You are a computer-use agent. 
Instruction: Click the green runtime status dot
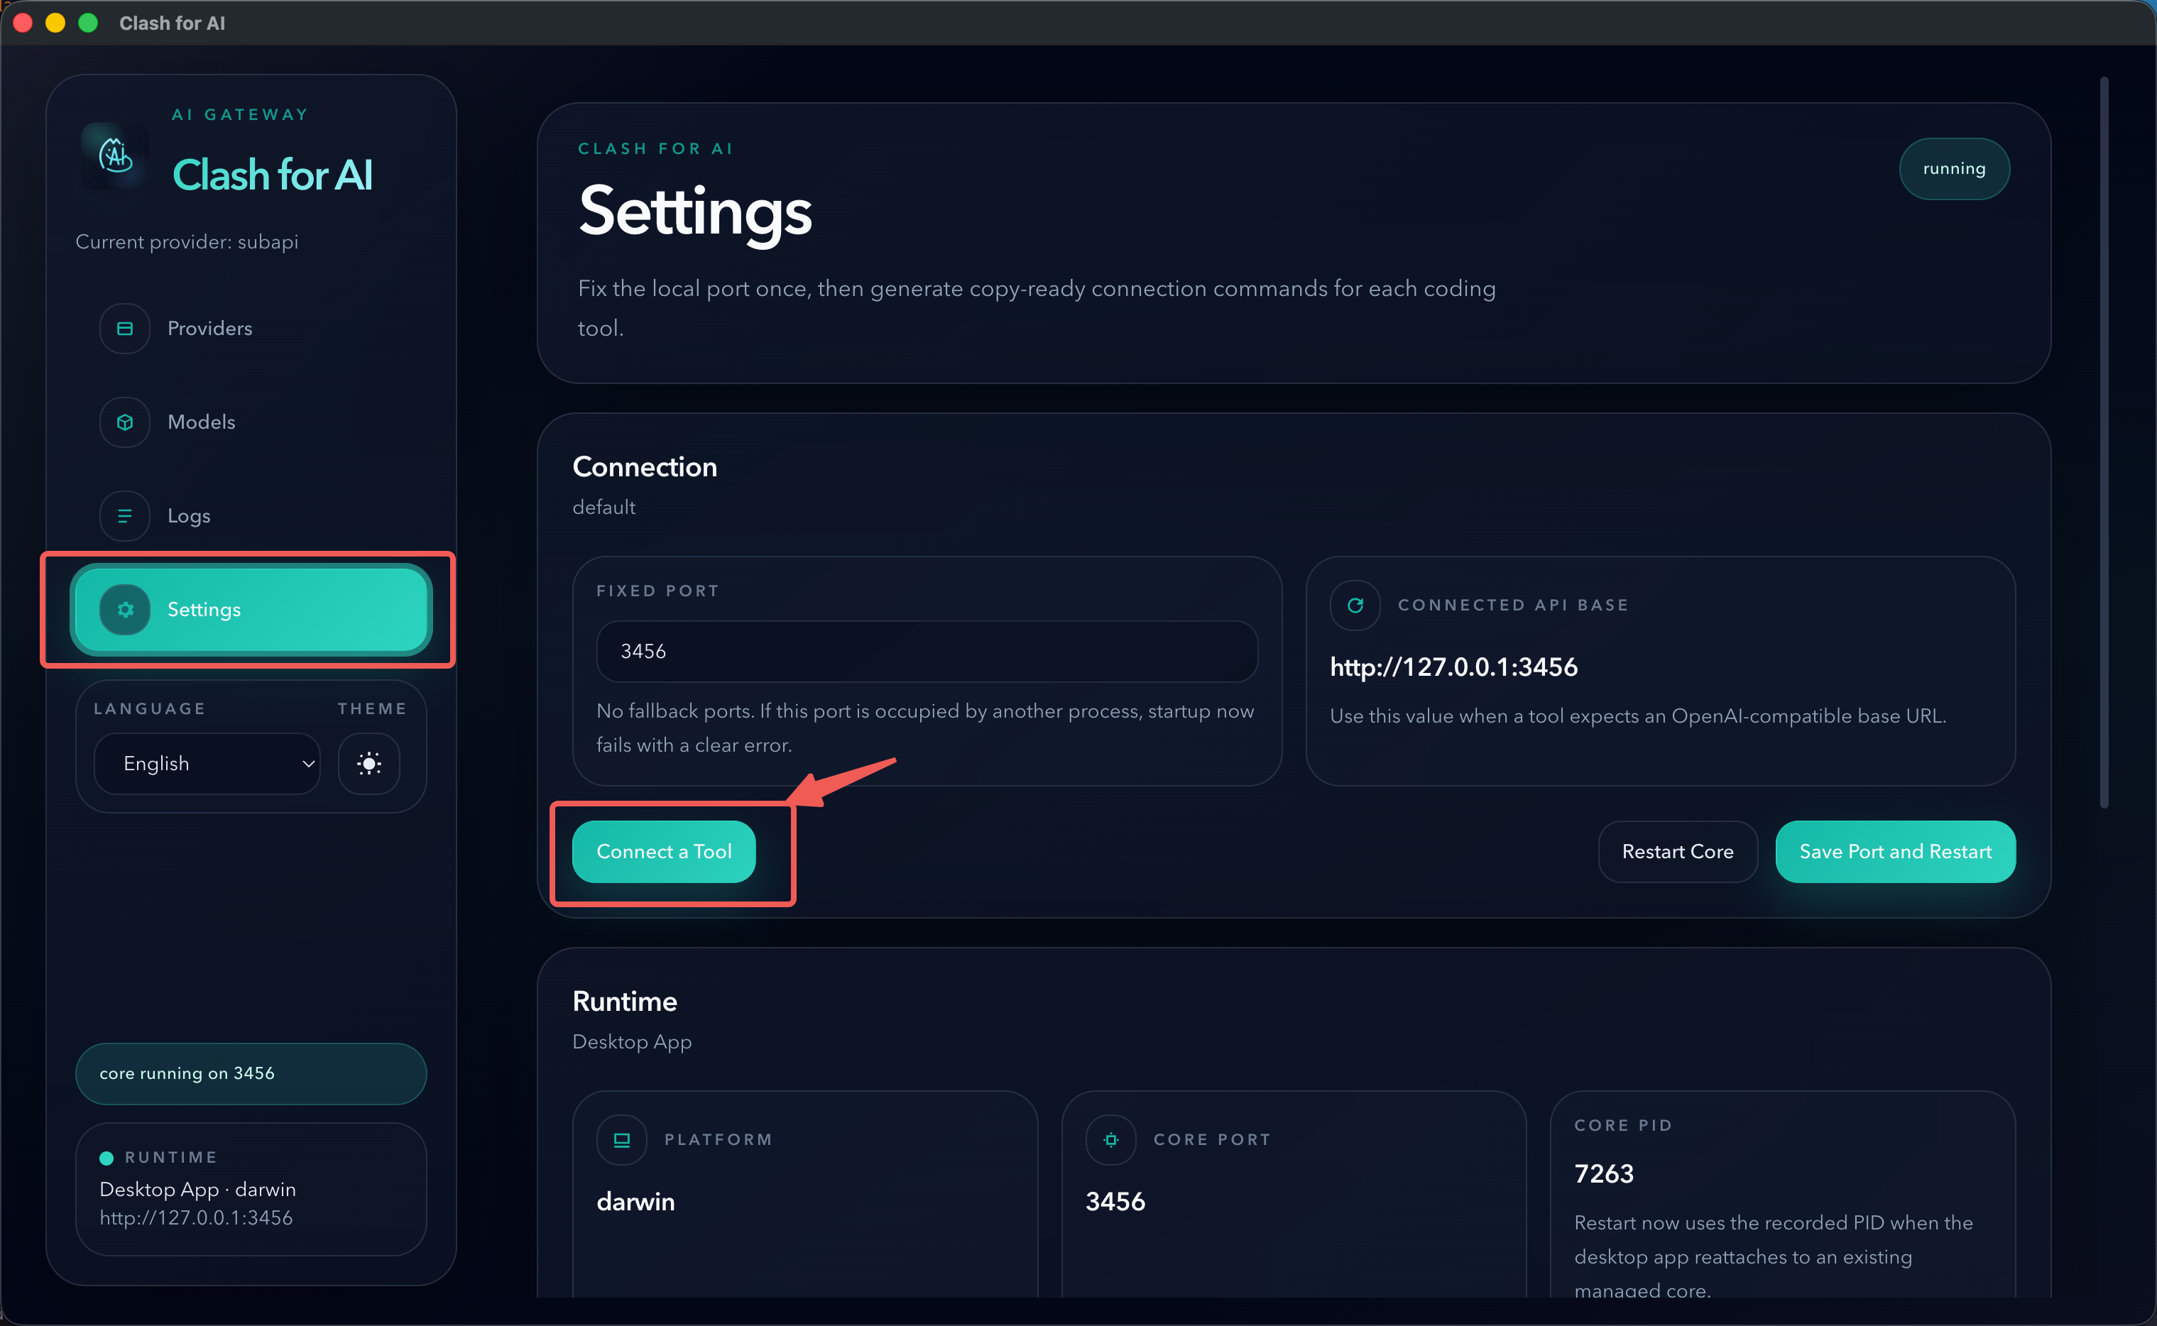tap(106, 1158)
